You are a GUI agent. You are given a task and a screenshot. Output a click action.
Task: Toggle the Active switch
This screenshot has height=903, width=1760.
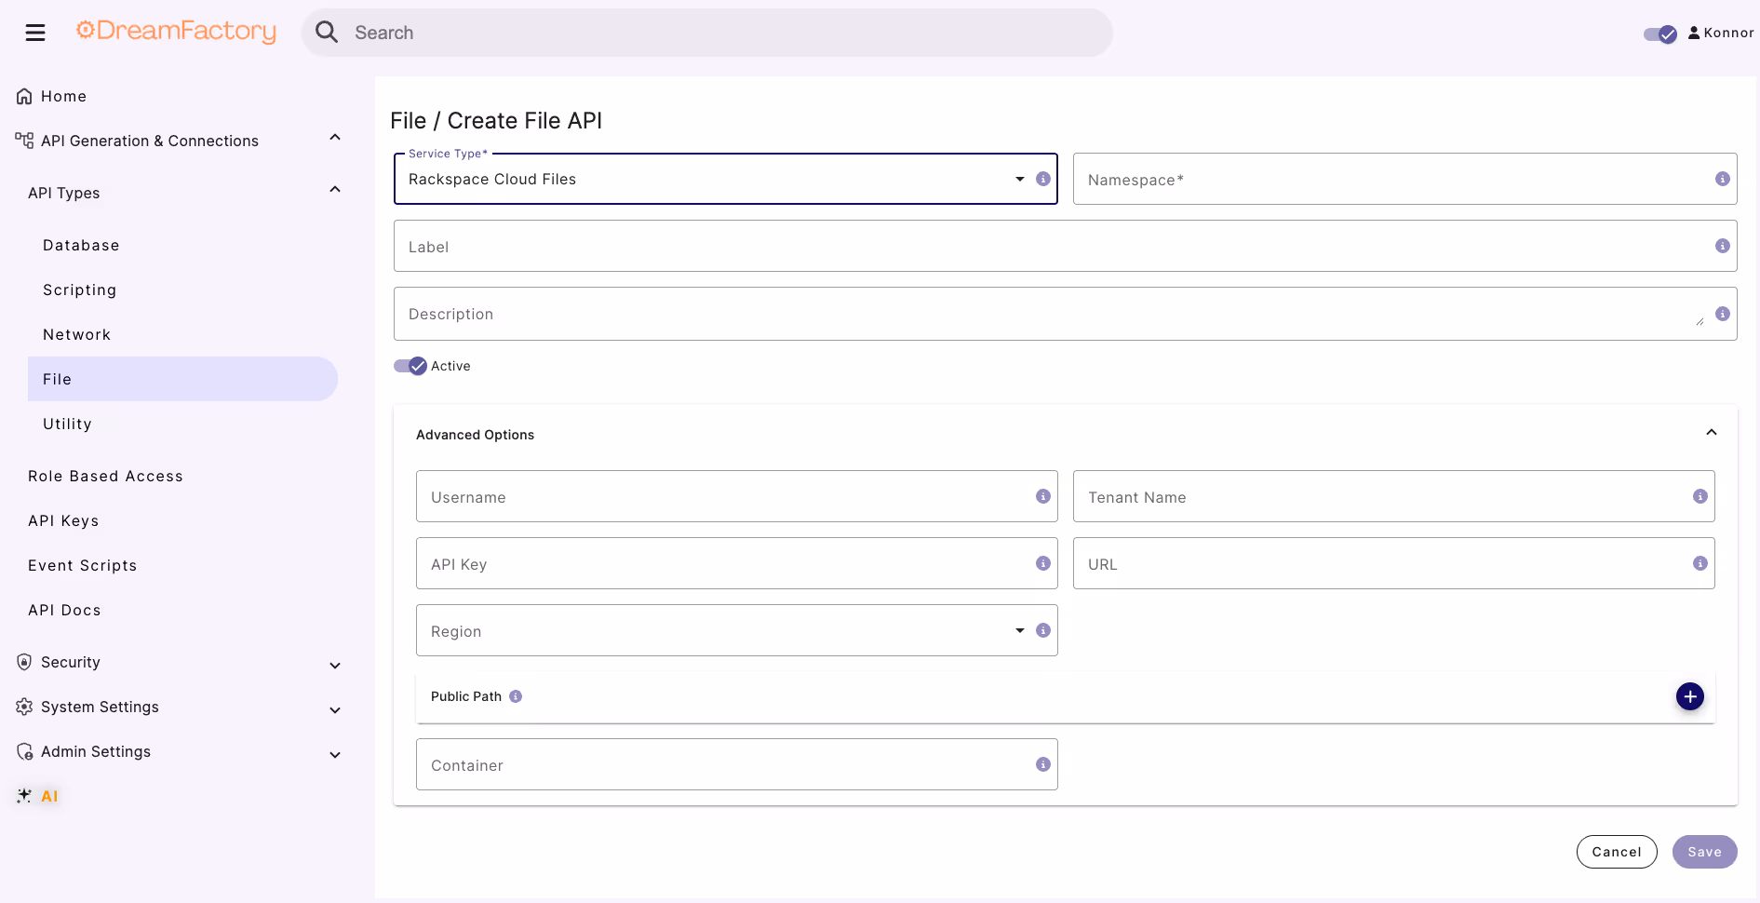pyautogui.click(x=410, y=366)
